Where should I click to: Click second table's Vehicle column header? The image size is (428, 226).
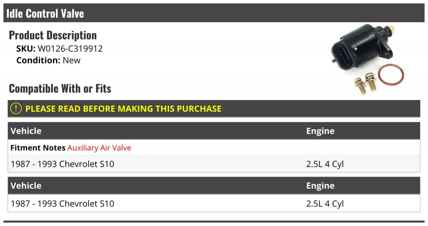[x=26, y=186]
